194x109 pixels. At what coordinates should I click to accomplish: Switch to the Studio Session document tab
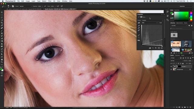[x=60, y=9]
